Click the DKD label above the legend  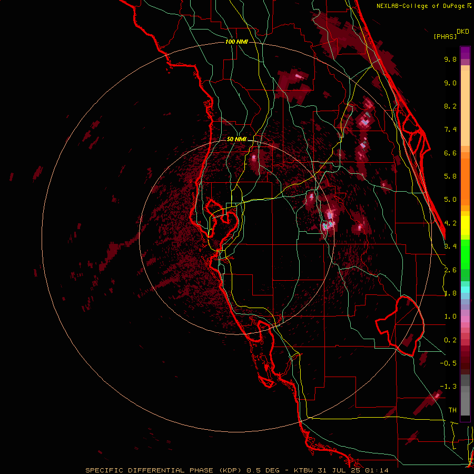click(463, 32)
